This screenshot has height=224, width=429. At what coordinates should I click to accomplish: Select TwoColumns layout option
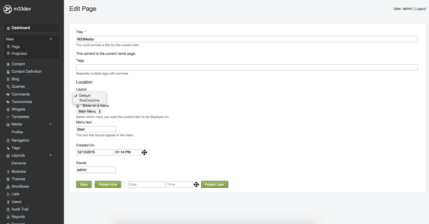(89, 100)
